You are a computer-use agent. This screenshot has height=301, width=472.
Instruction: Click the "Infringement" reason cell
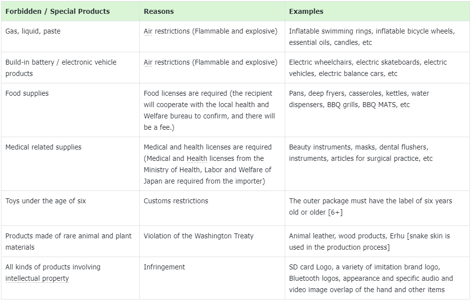point(164,267)
